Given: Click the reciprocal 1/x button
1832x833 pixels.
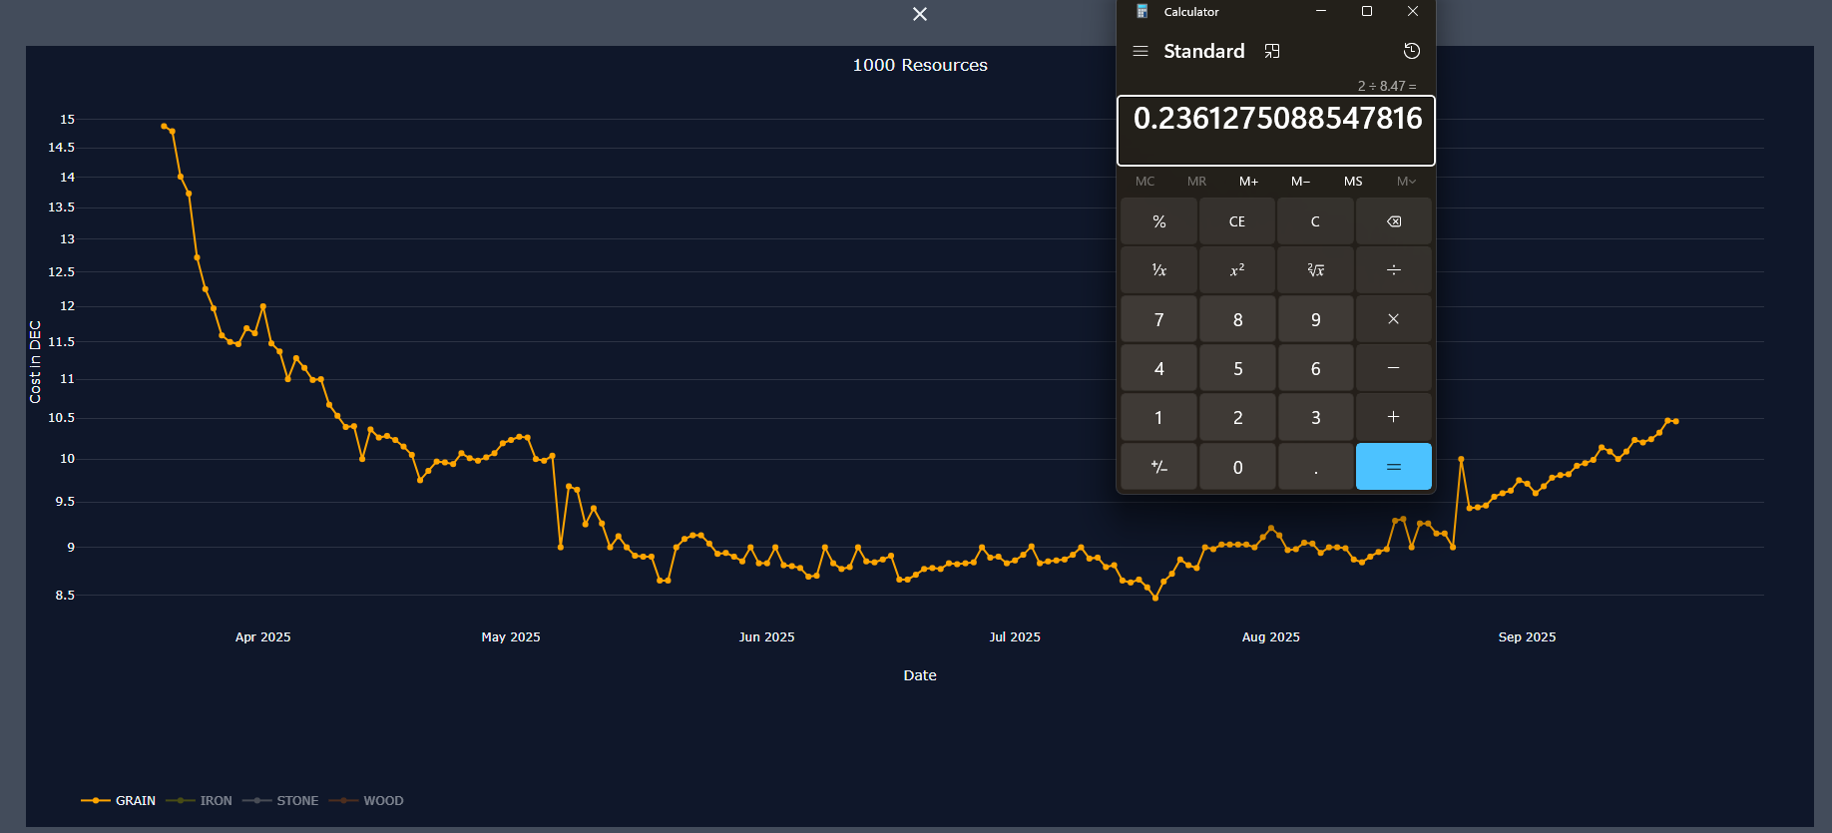Looking at the screenshot, I should [1158, 270].
